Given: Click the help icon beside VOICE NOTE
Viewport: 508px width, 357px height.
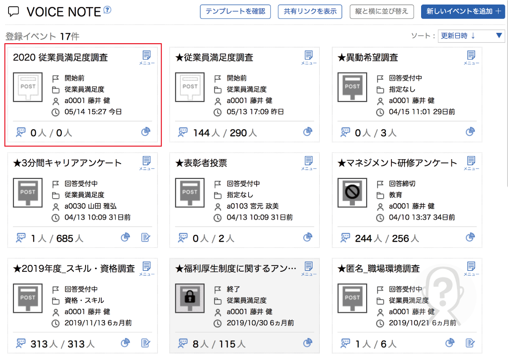Looking at the screenshot, I should [107, 10].
